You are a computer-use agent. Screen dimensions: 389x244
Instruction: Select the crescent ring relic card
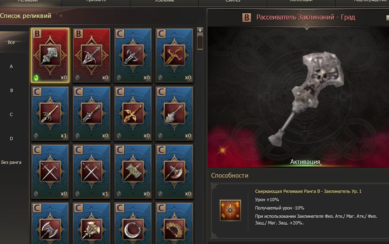pos(133,224)
